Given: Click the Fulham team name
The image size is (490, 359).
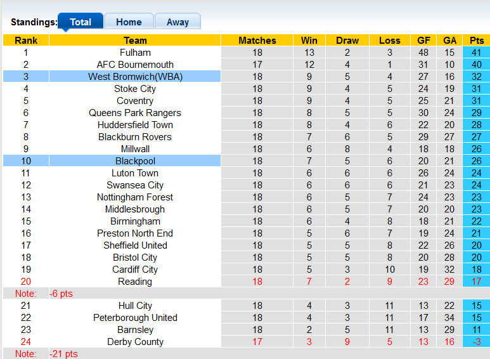Looking at the screenshot, I should coord(135,53).
